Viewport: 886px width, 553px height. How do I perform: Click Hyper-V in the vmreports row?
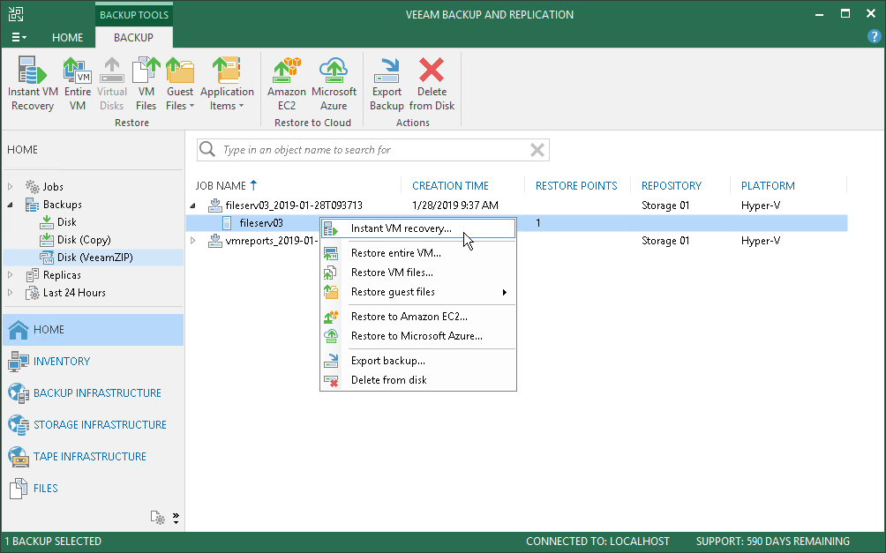(760, 241)
